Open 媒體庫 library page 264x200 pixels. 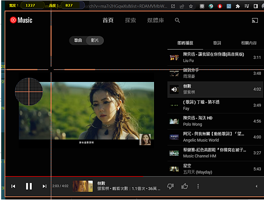tap(155, 21)
